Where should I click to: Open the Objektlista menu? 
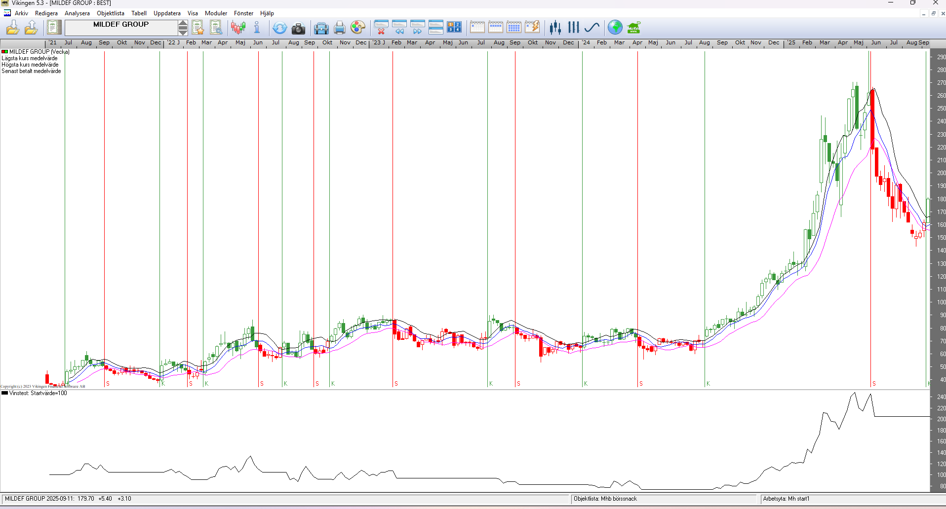(x=111, y=13)
